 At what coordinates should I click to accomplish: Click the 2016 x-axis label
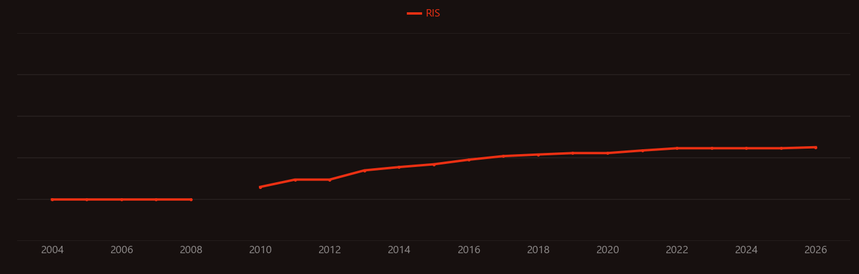(x=469, y=250)
